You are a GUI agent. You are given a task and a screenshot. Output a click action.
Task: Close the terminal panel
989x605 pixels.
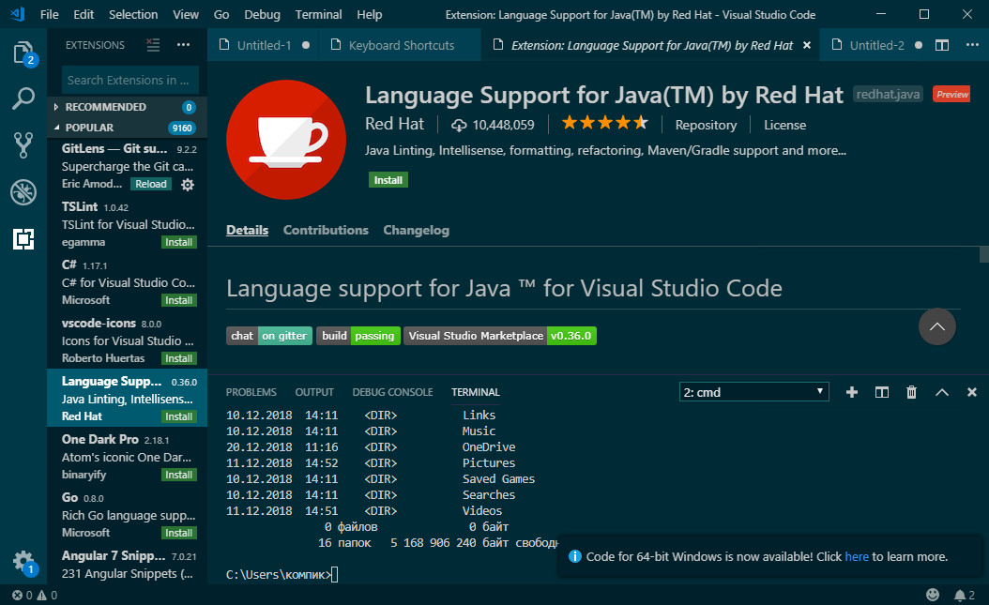(x=972, y=392)
